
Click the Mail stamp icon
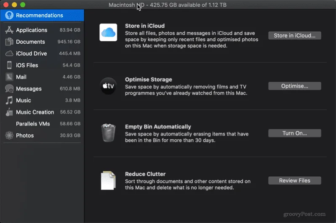pyautogui.click(x=9, y=77)
